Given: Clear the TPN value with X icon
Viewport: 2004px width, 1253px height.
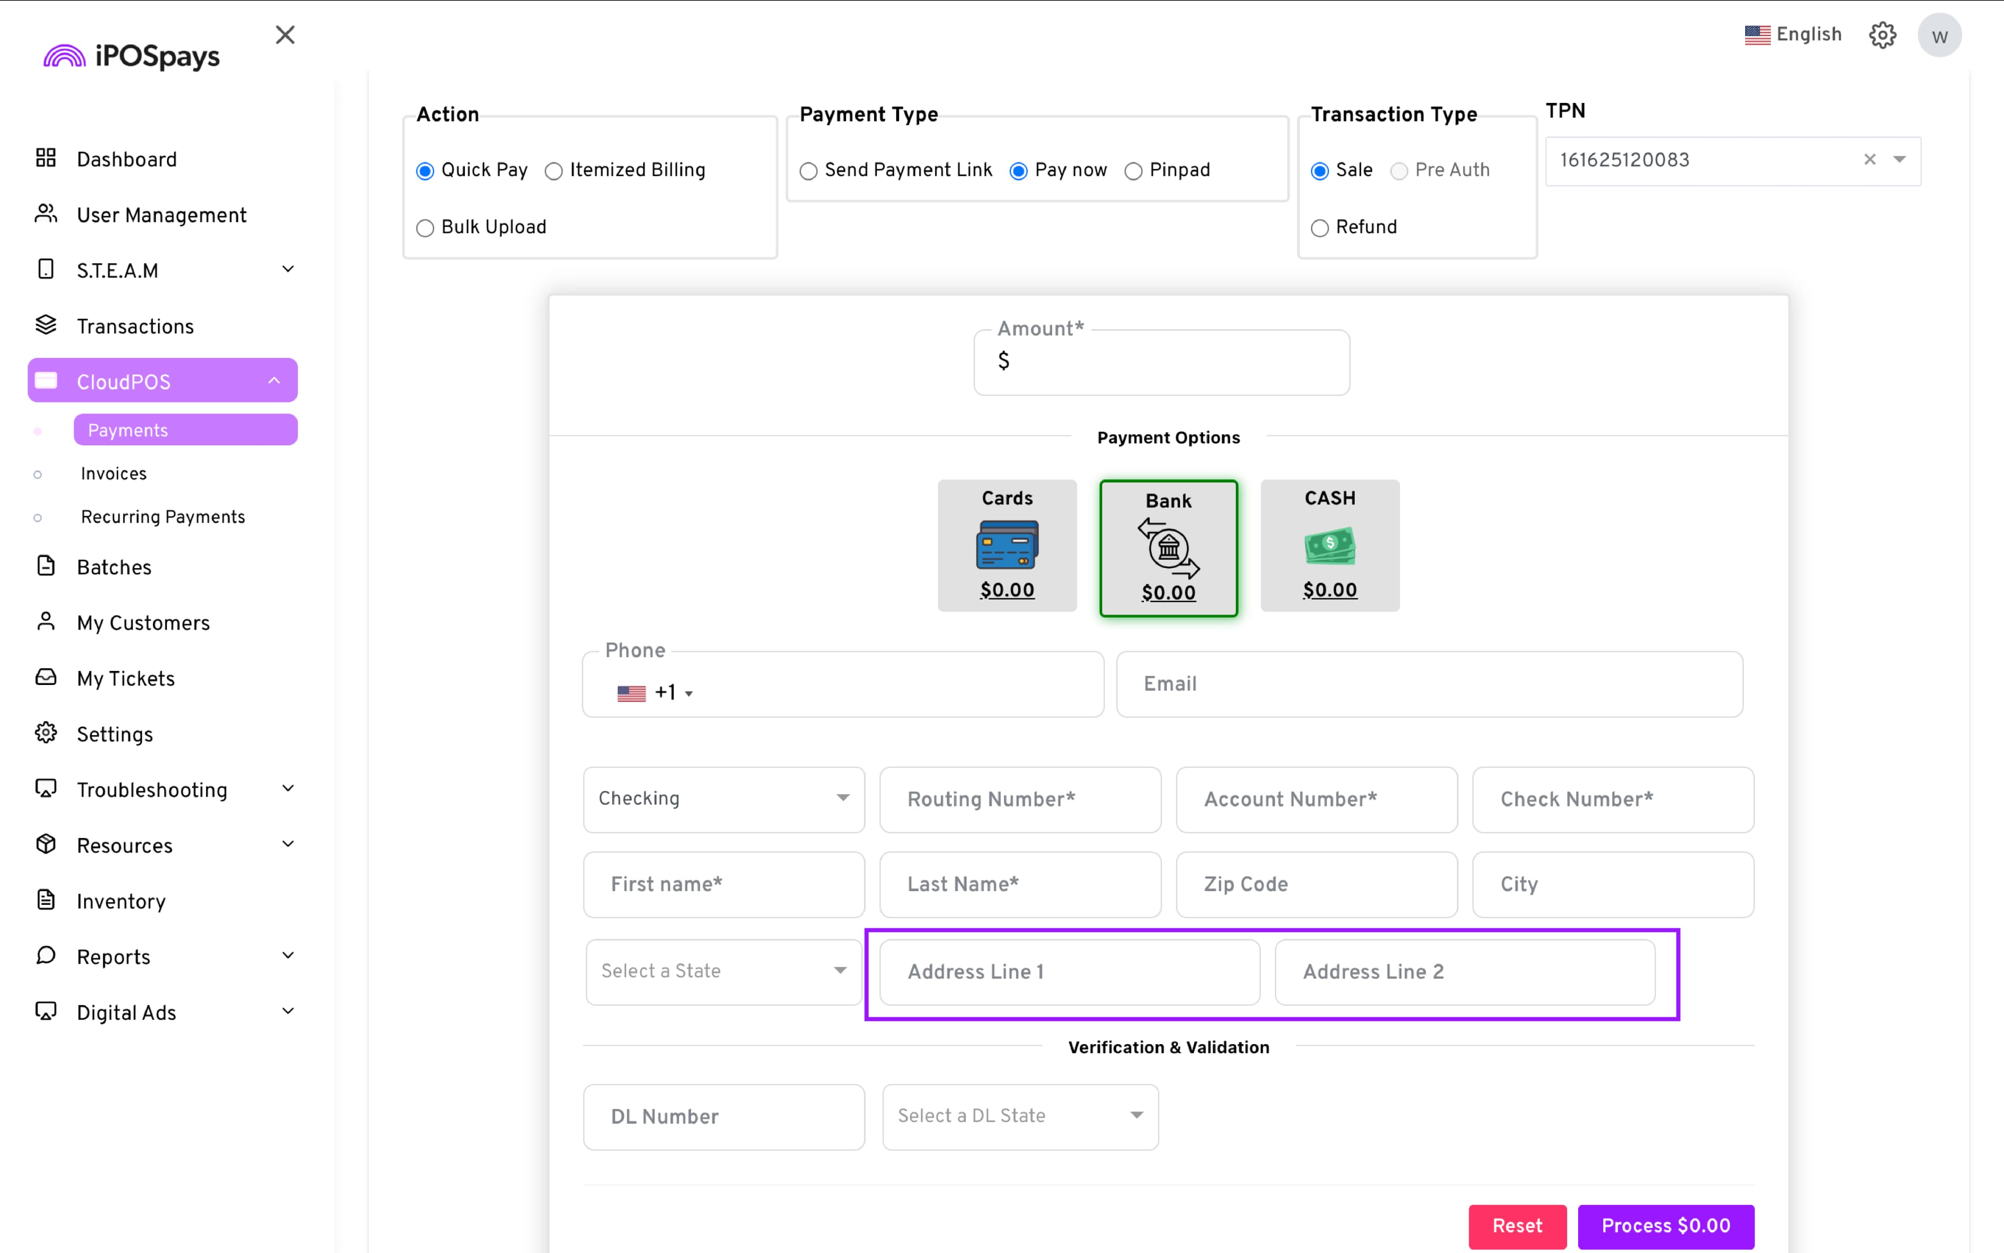Looking at the screenshot, I should [x=1869, y=160].
